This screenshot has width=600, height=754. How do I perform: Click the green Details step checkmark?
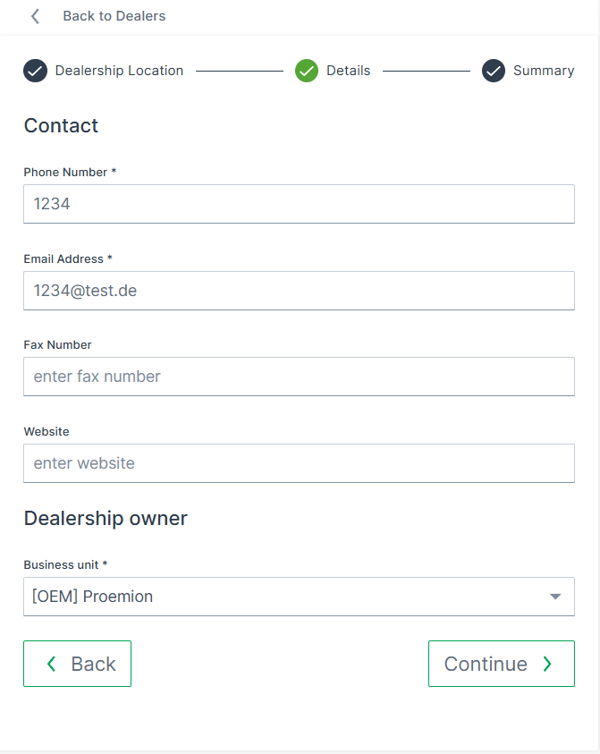(x=307, y=71)
